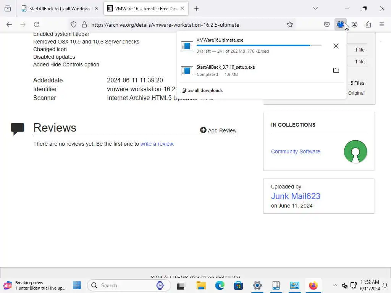Reload the current page
Image resolution: width=391 pixels, height=293 pixels.
(x=37, y=24)
